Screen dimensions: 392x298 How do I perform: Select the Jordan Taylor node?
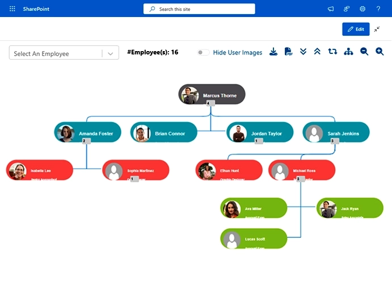click(x=260, y=132)
